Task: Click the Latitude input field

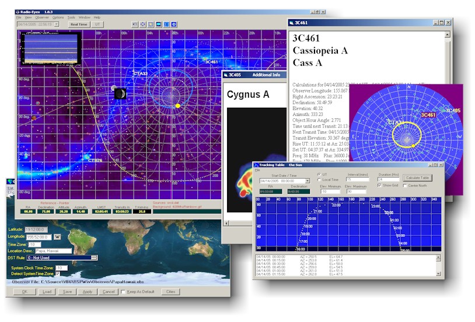Action: 36,229
